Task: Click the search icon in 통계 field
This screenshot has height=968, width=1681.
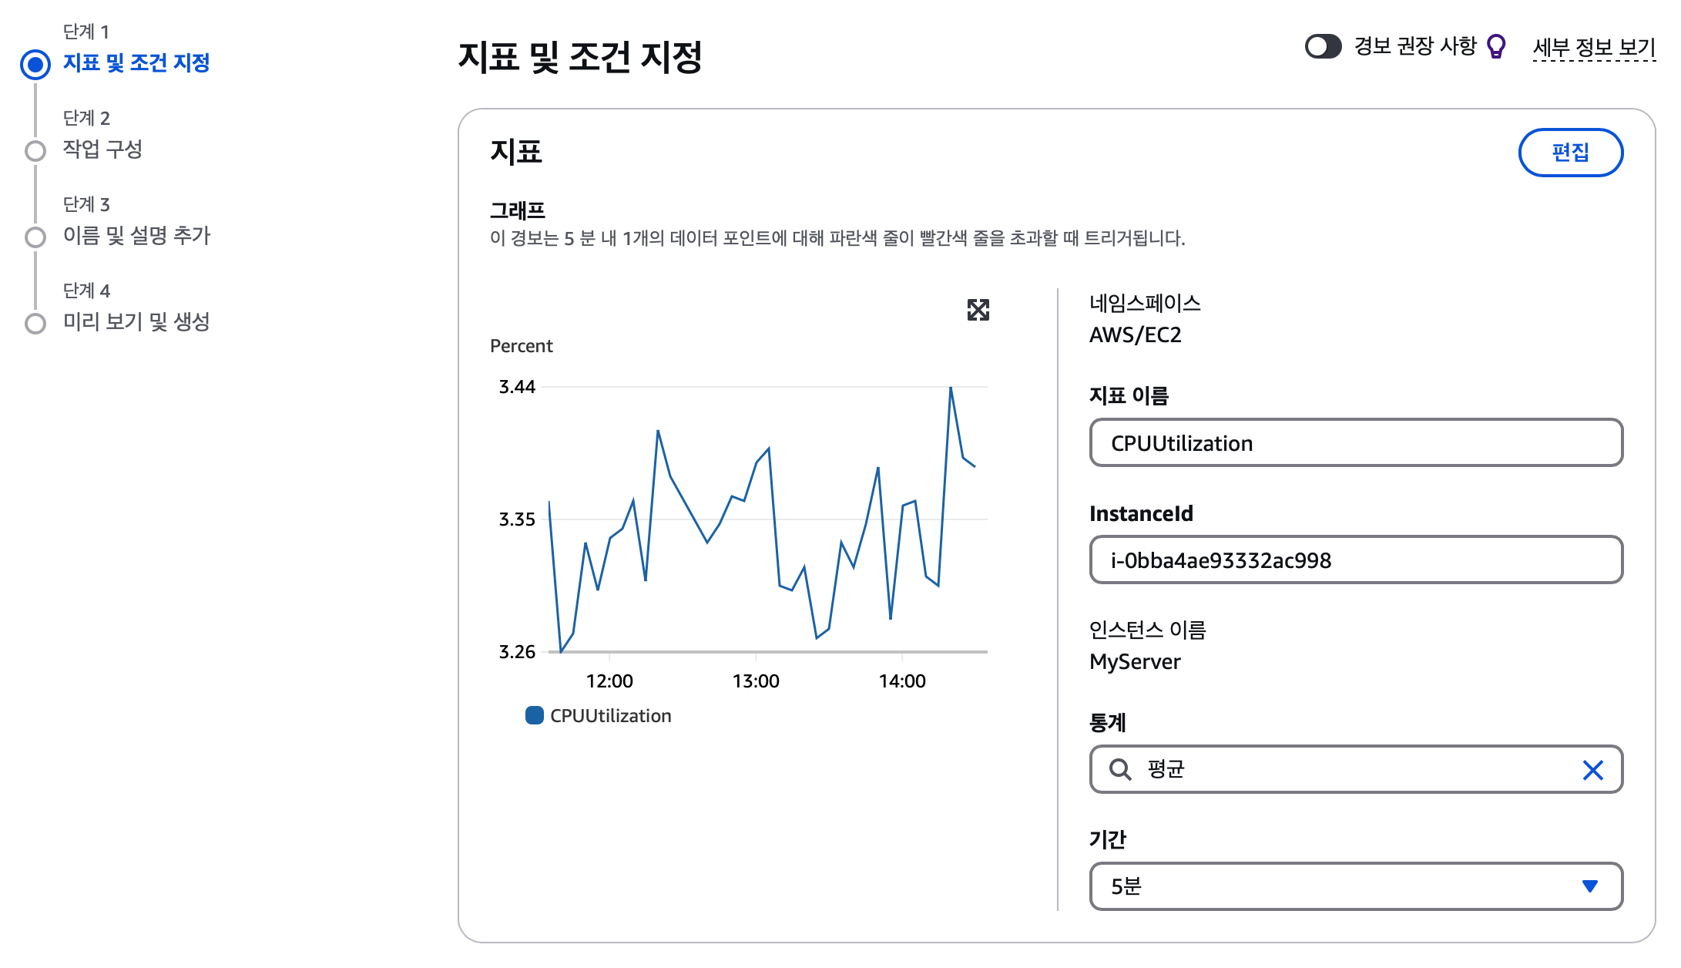Action: (x=1119, y=769)
